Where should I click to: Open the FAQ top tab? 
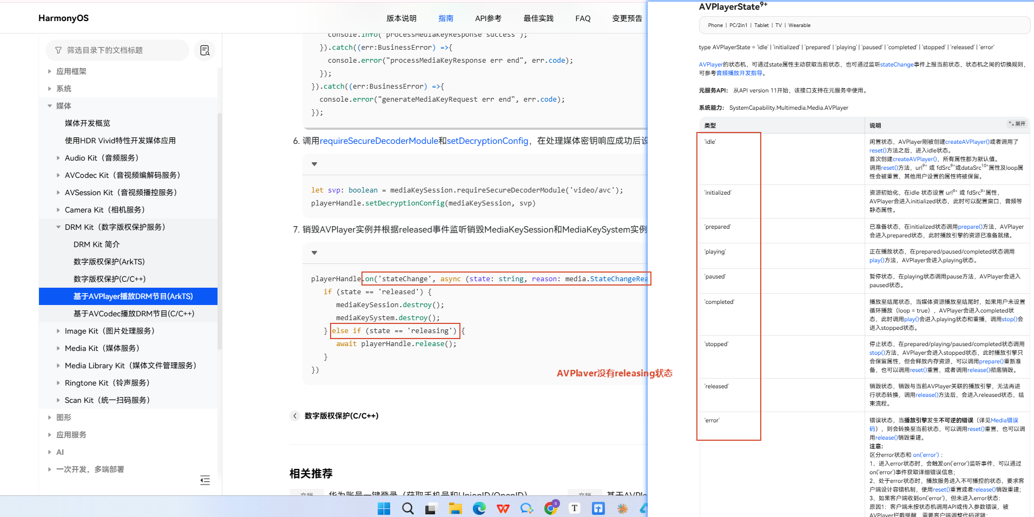(x=583, y=18)
